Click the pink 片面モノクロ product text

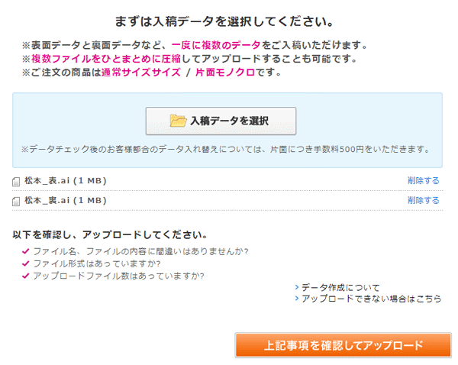226,73
